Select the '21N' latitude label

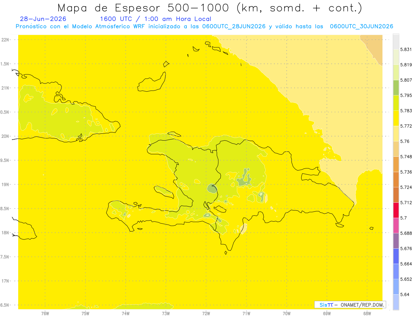5,88
